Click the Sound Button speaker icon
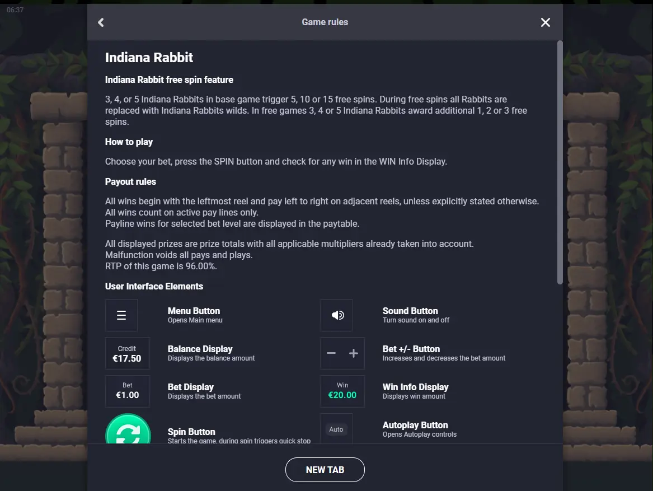653x491 pixels. (x=336, y=315)
